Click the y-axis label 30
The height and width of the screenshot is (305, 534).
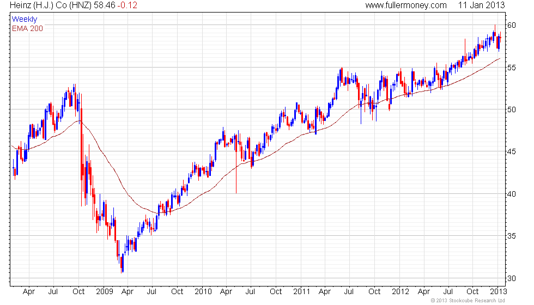512,278
